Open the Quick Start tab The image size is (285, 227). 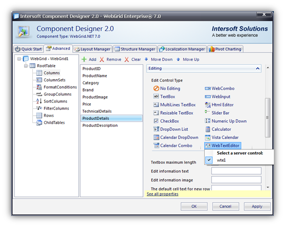28,49
